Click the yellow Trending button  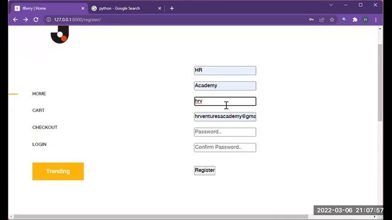click(58, 171)
